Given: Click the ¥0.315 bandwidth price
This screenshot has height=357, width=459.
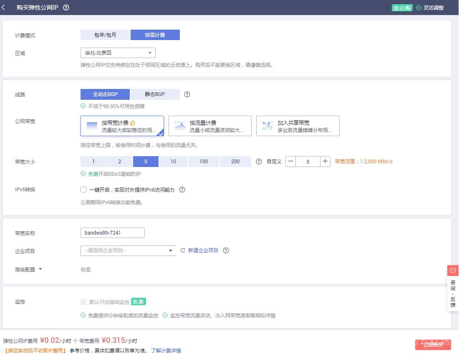Looking at the screenshot, I should 113,340.
